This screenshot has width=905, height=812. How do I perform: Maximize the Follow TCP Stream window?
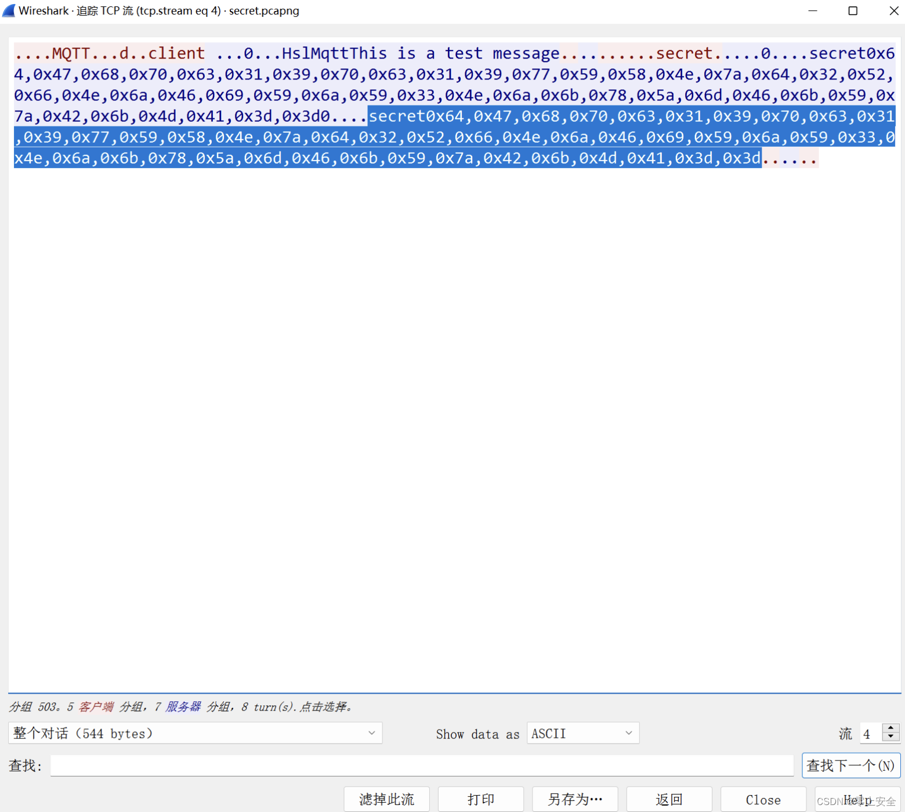pyautogui.click(x=853, y=10)
